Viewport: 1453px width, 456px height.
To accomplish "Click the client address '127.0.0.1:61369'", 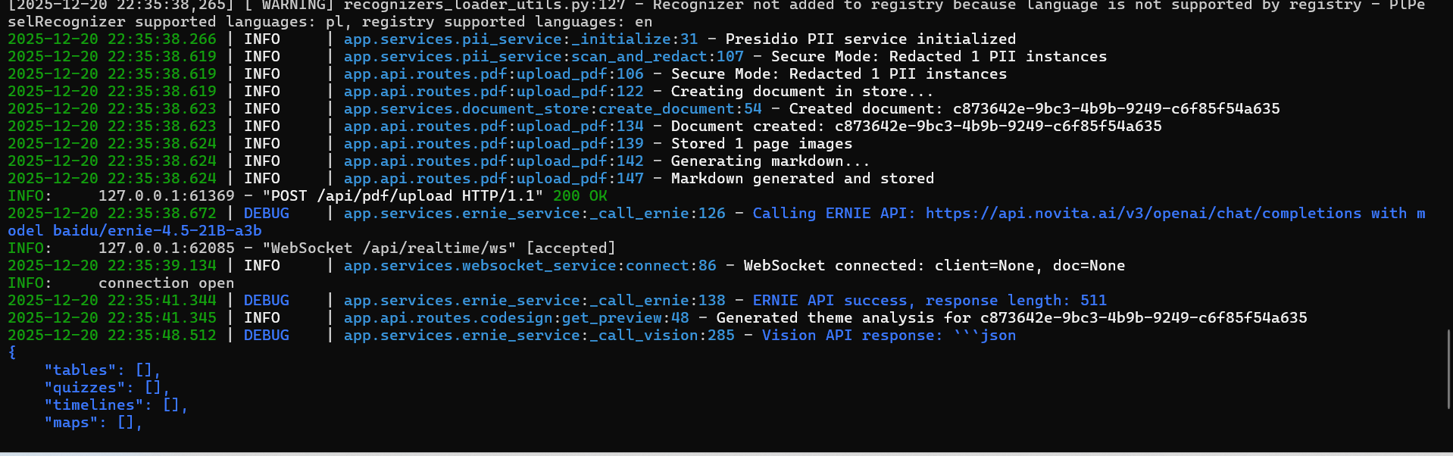I will tap(166, 195).
